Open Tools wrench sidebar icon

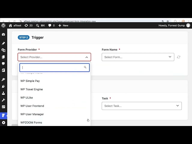tap(3, 100)
